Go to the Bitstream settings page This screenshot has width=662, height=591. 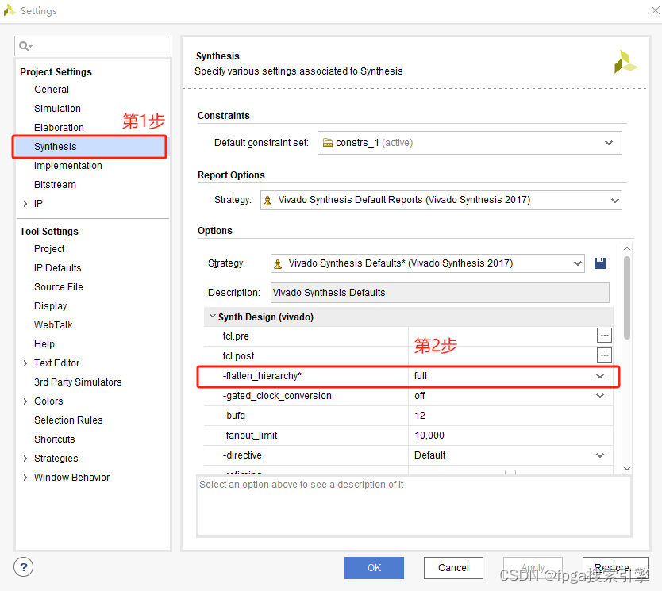pyautogui.click(x=55, y=184)
